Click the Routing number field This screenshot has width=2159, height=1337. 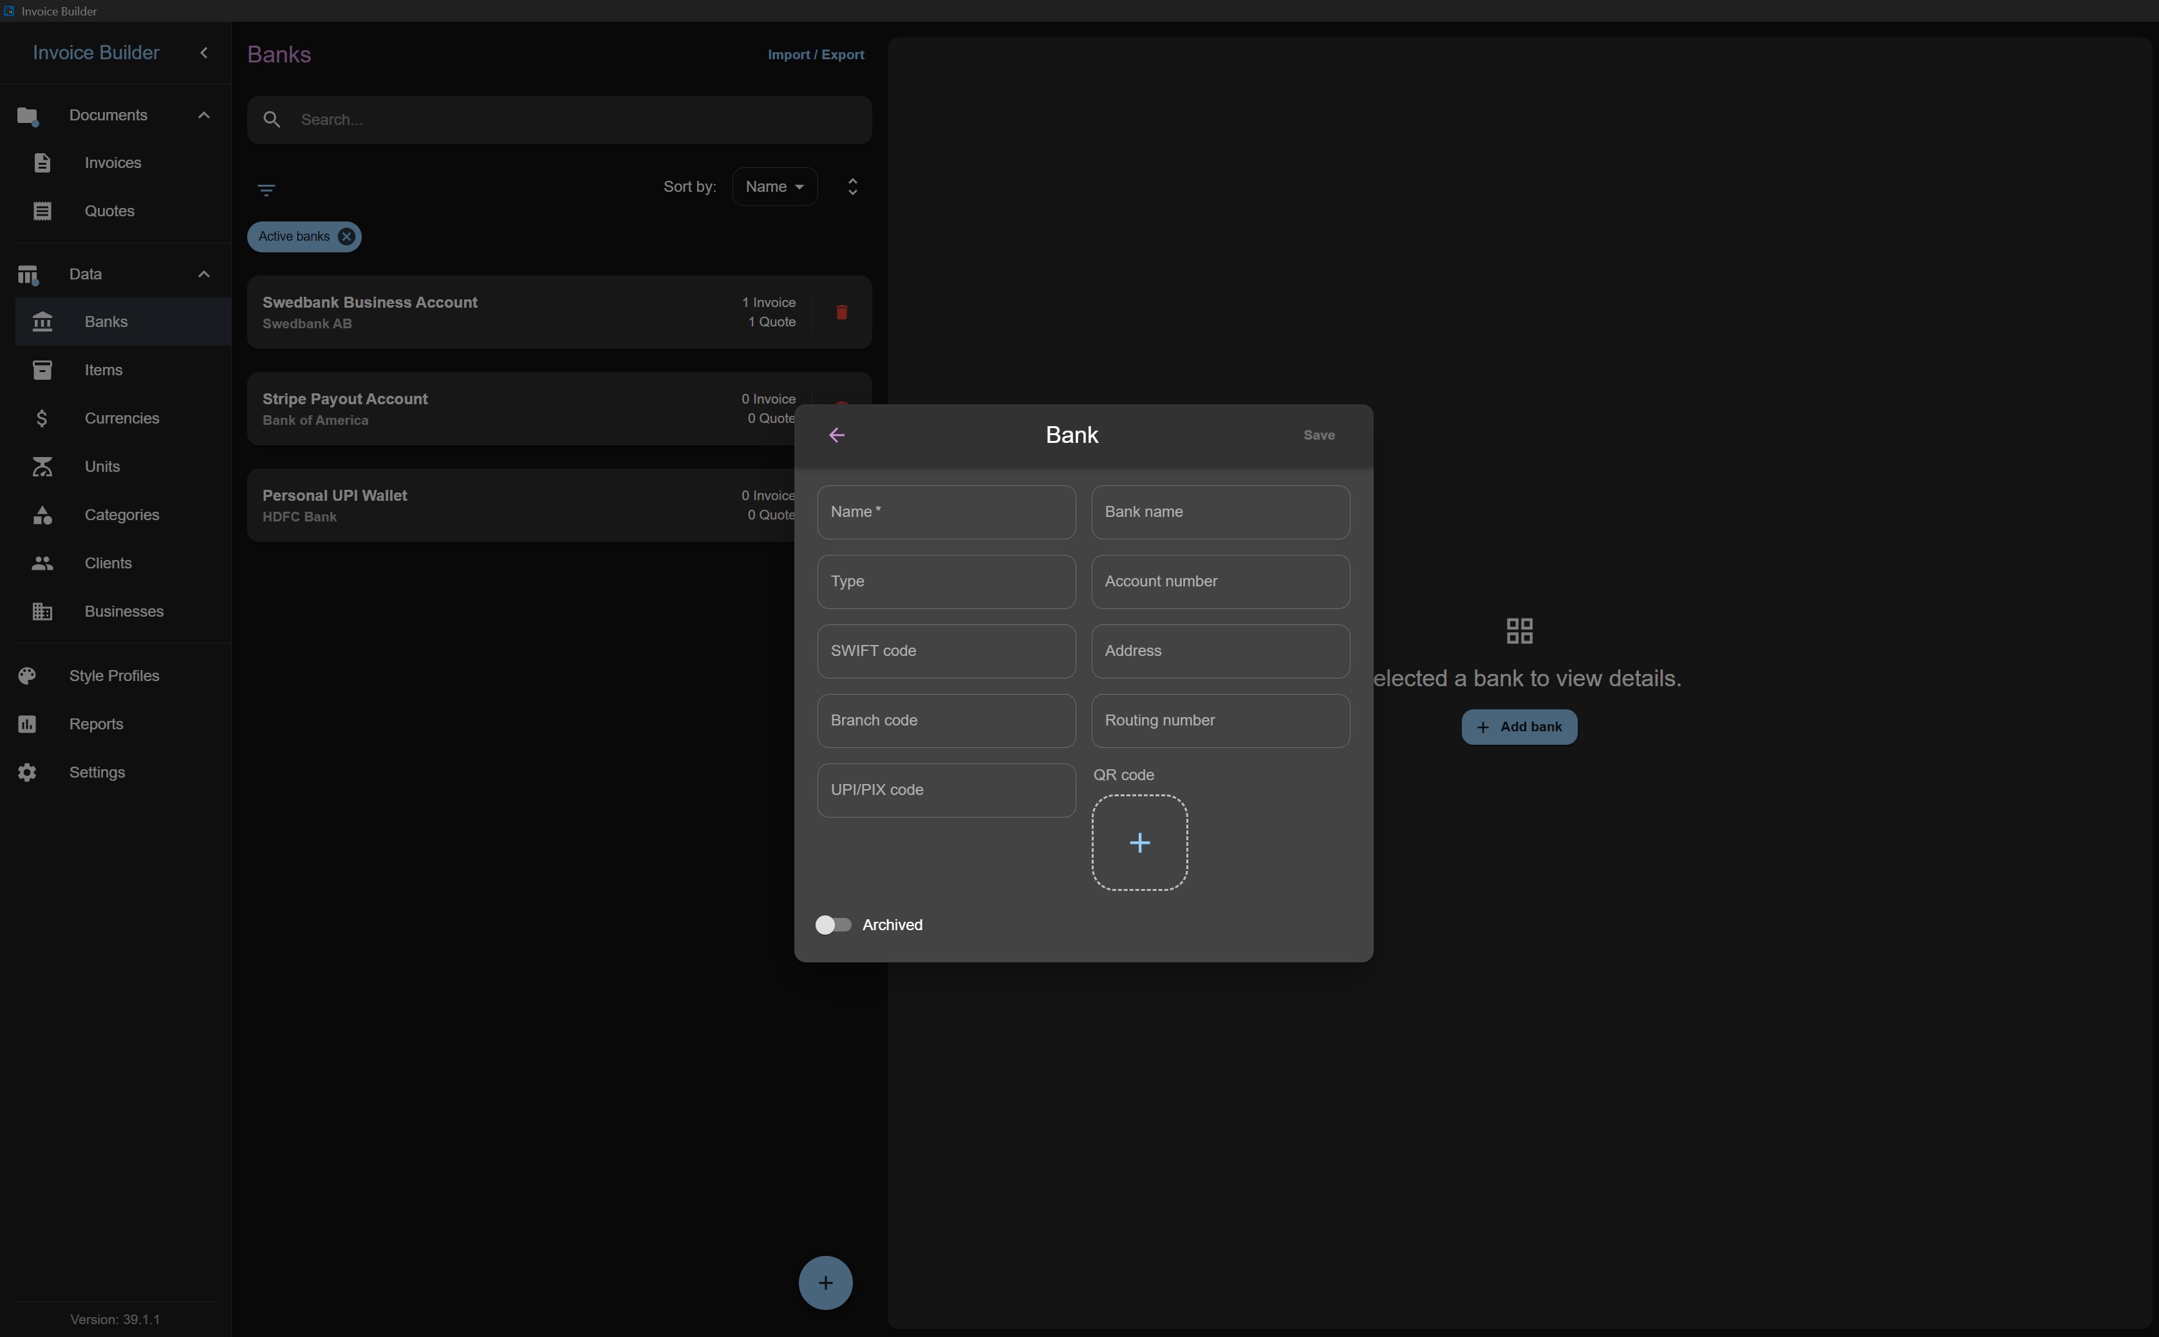(x=1220, y=721)
